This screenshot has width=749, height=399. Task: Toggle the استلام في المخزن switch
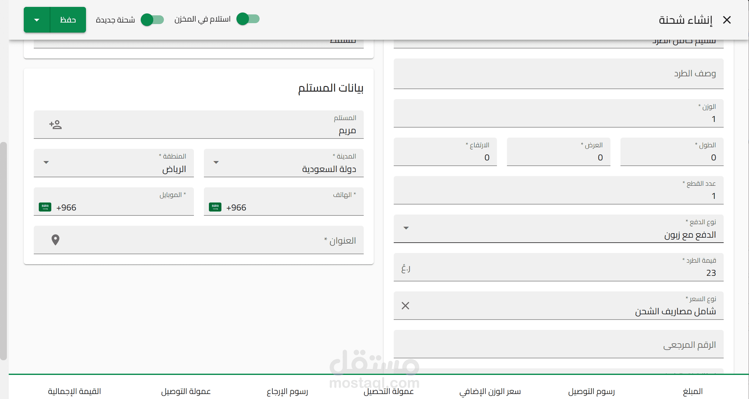[248, 19]
